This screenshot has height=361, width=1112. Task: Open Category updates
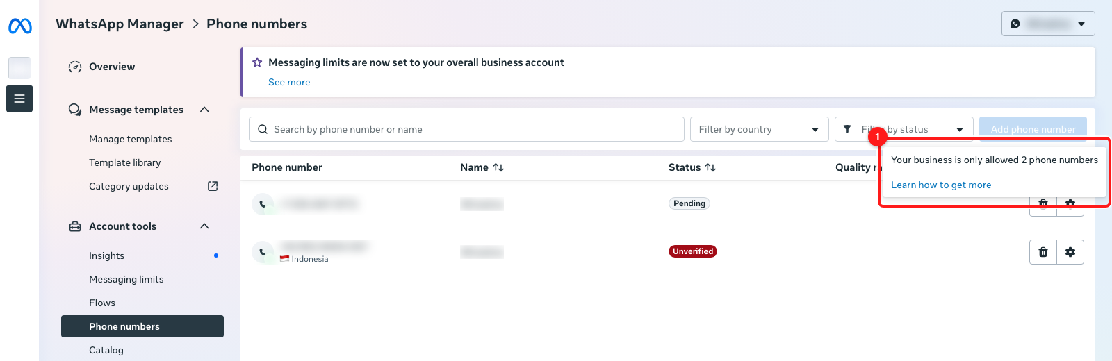pyautogui.click(x=129, y=186)
